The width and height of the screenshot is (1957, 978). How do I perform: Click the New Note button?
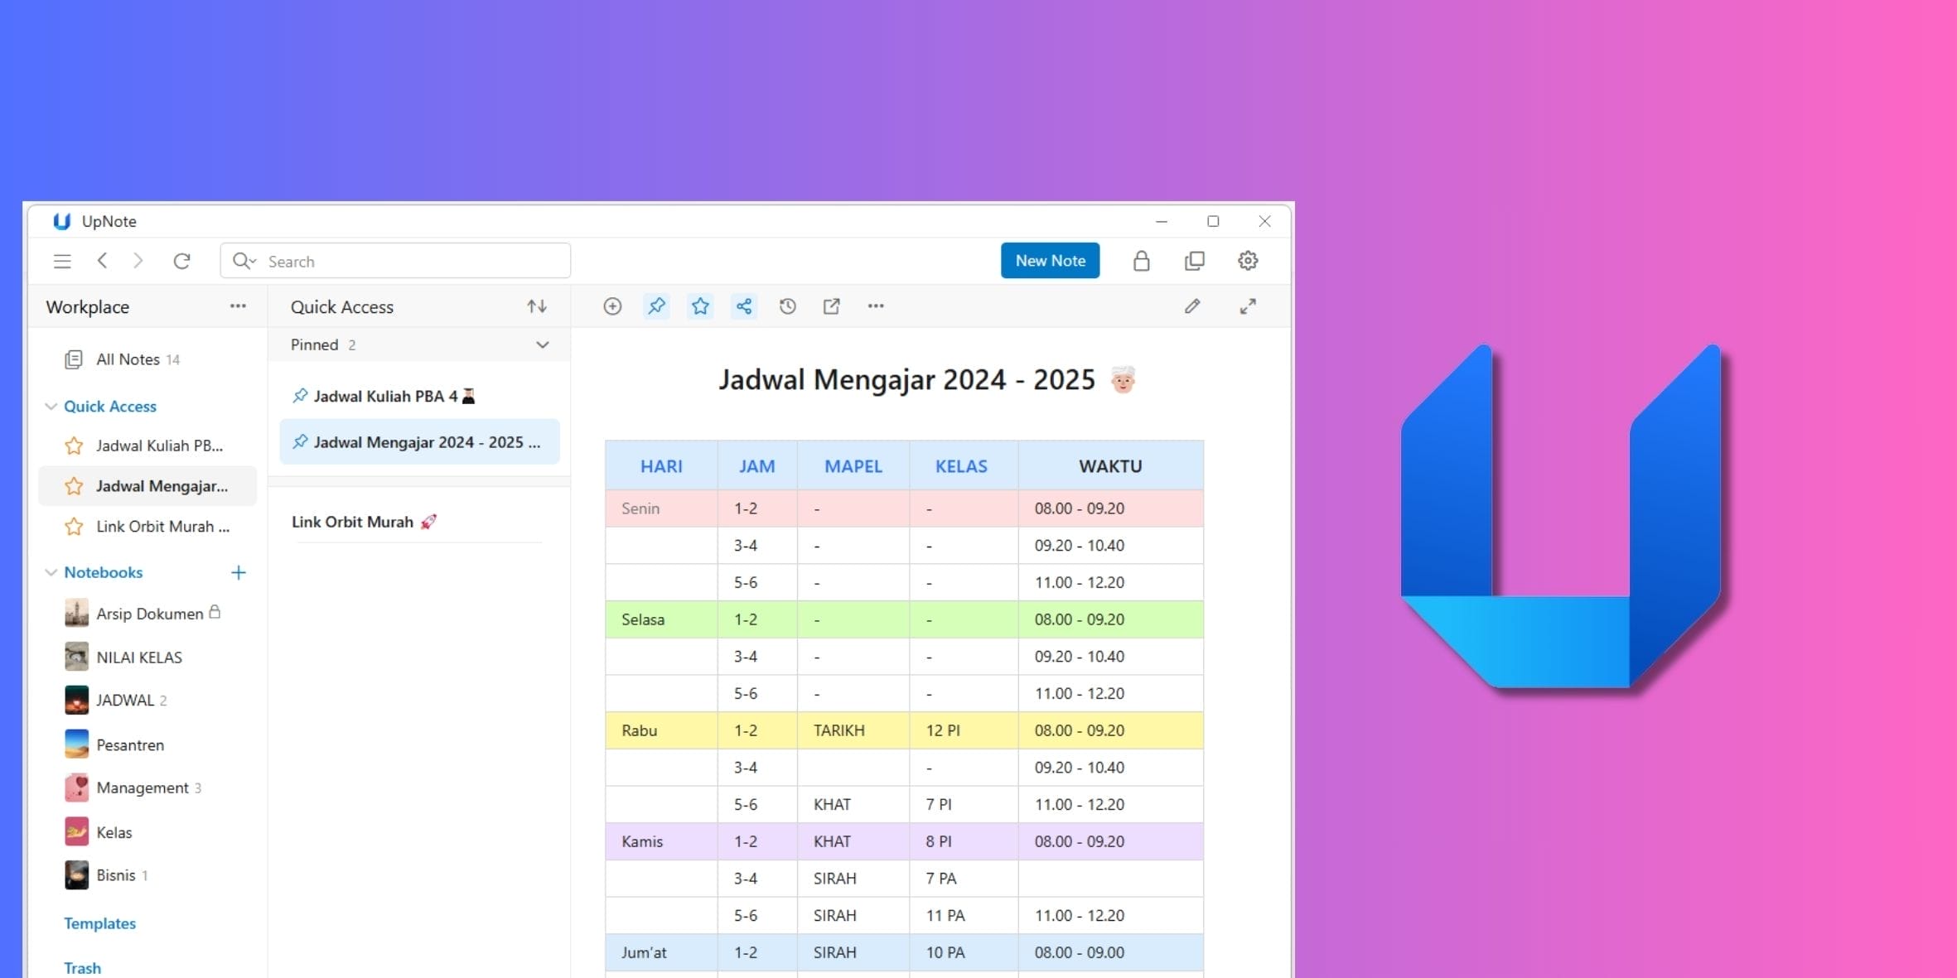(x=1050, y=261)
